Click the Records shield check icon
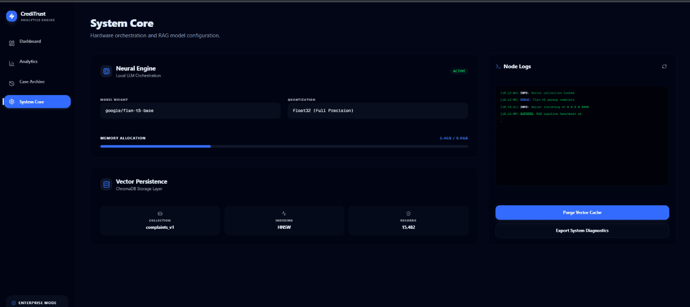 (408, 213)
